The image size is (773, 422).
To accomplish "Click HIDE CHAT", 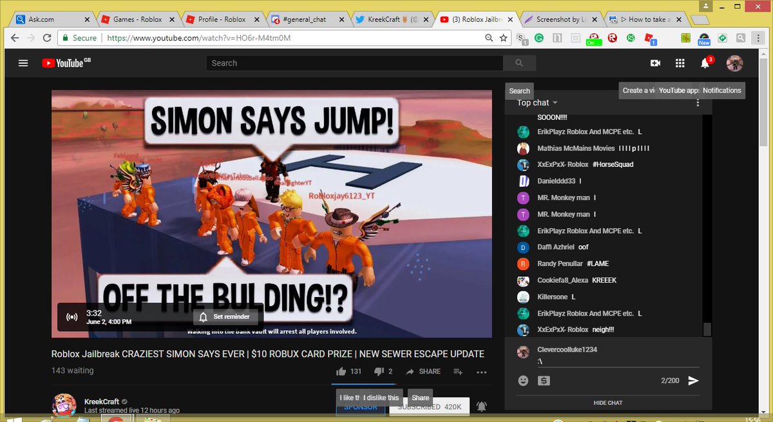I will [x=608, y=403].
